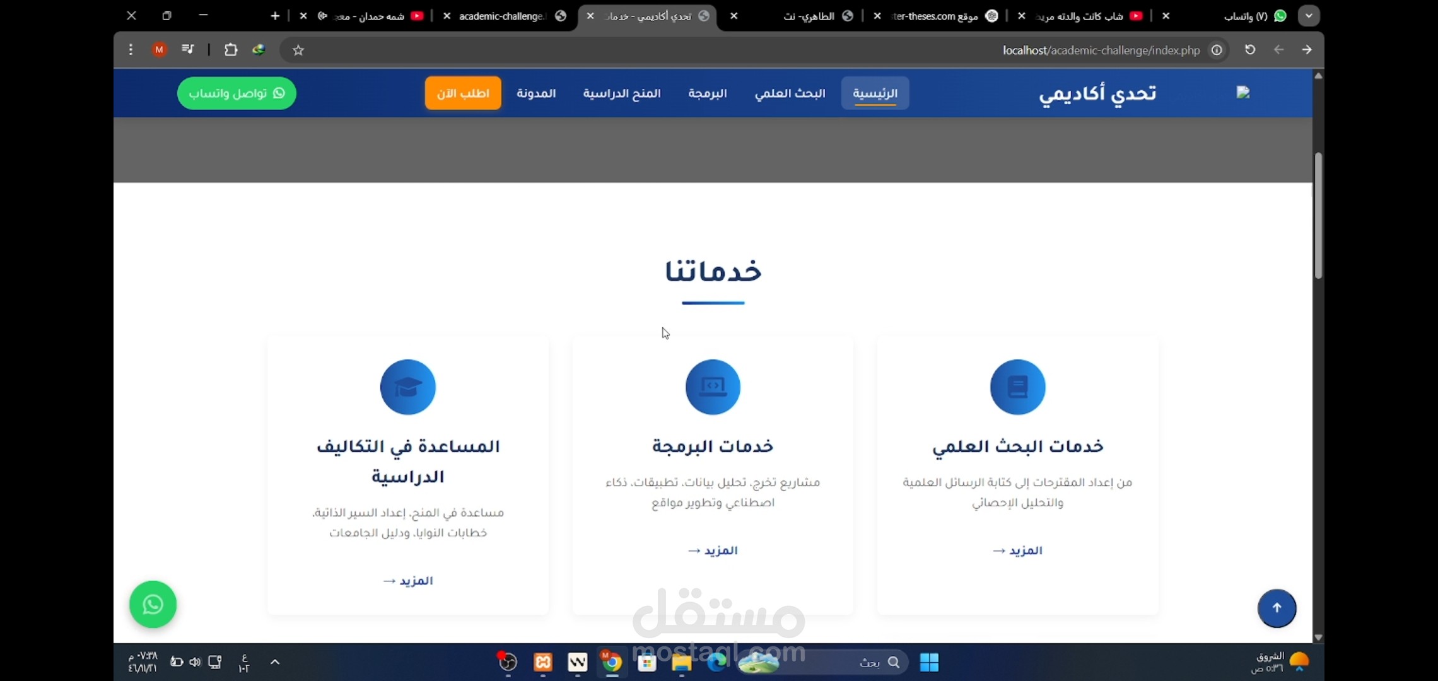Go forward in browser history

click(1278, 50)
